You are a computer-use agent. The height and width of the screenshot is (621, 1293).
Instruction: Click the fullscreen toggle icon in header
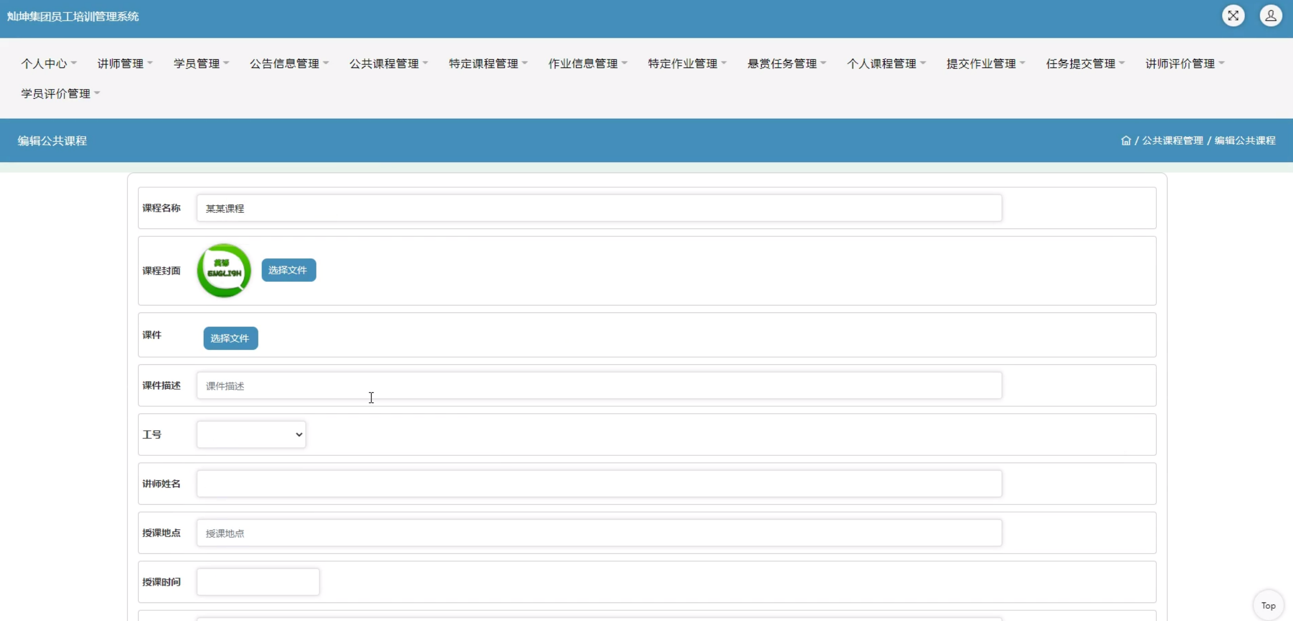tap(1233, 16)
